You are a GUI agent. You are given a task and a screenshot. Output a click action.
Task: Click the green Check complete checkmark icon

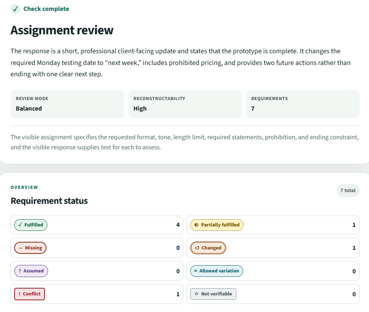coord(15,9)
